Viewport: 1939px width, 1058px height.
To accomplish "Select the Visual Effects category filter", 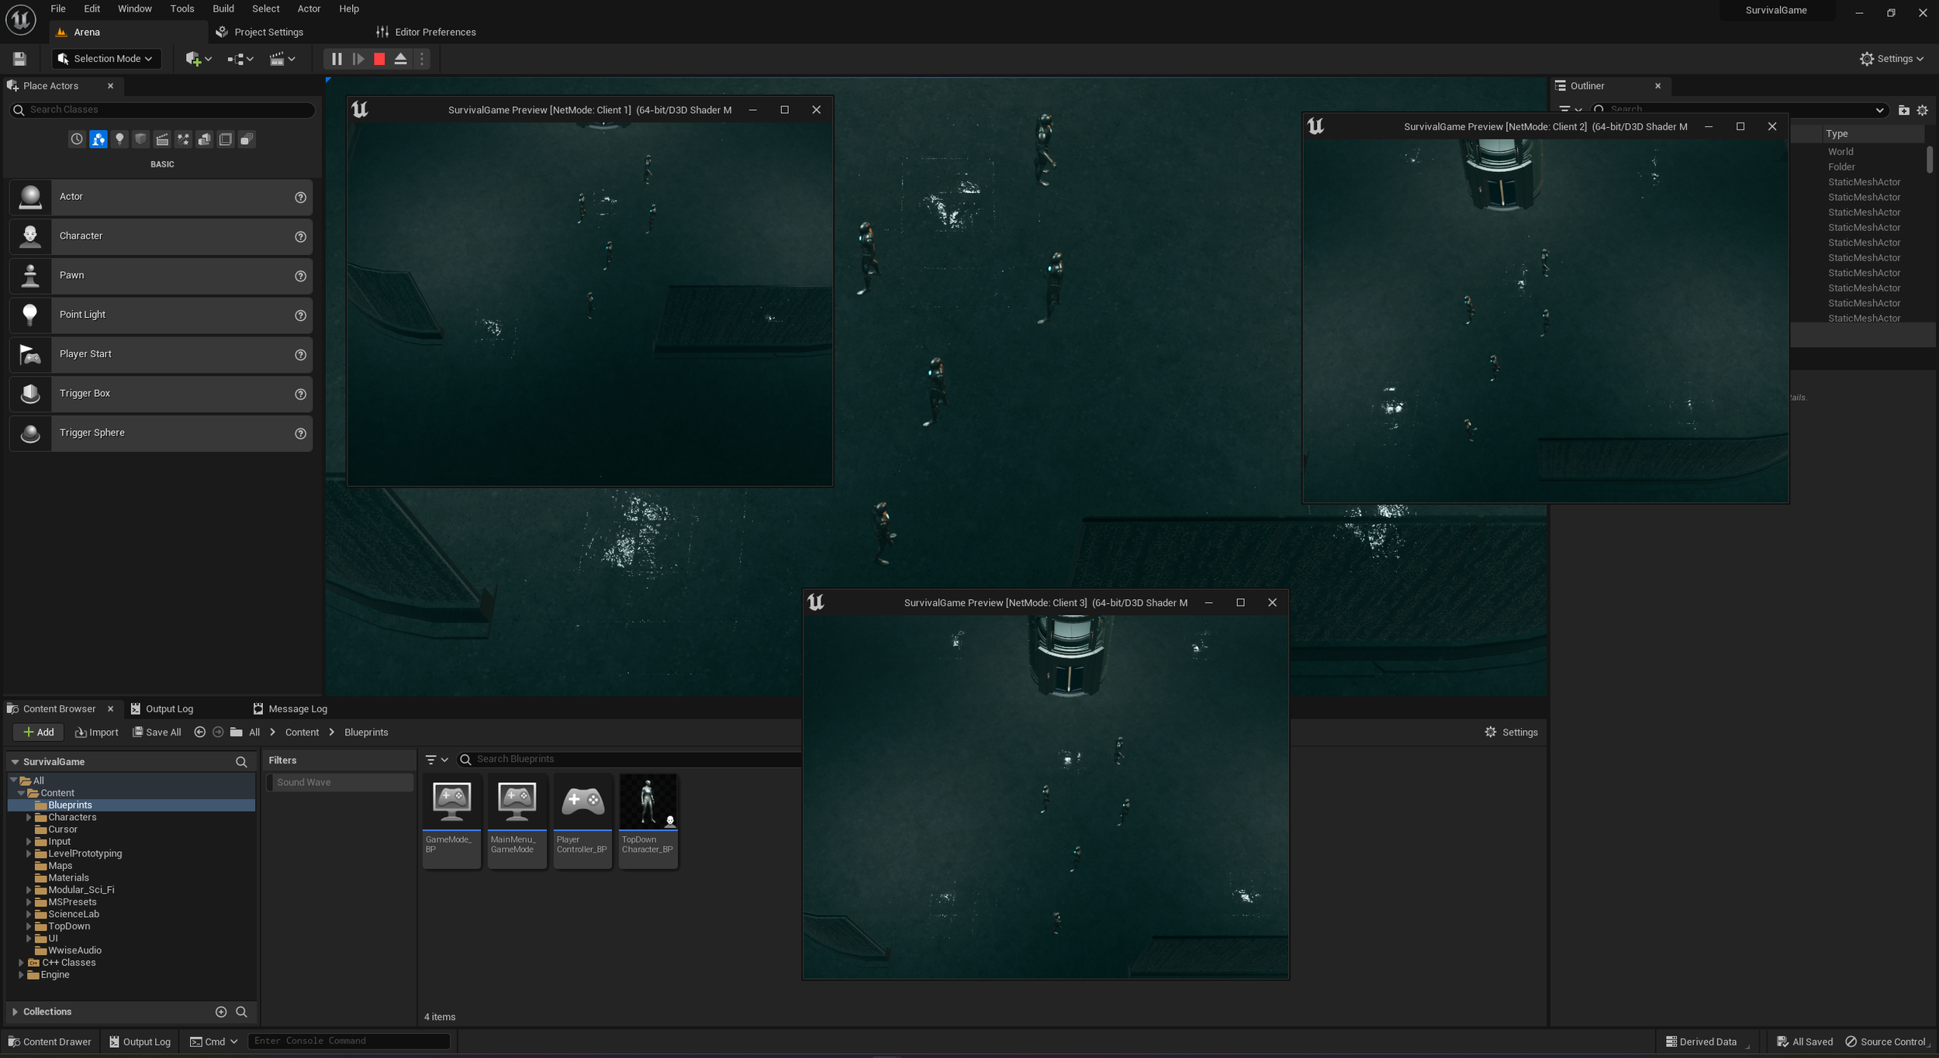I will 183,140.
